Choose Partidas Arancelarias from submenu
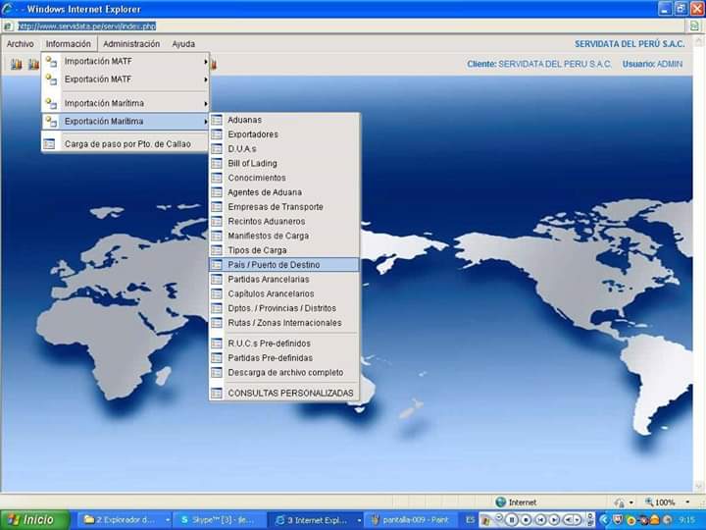This screenshot has width=706, height=530. [271, 280]
